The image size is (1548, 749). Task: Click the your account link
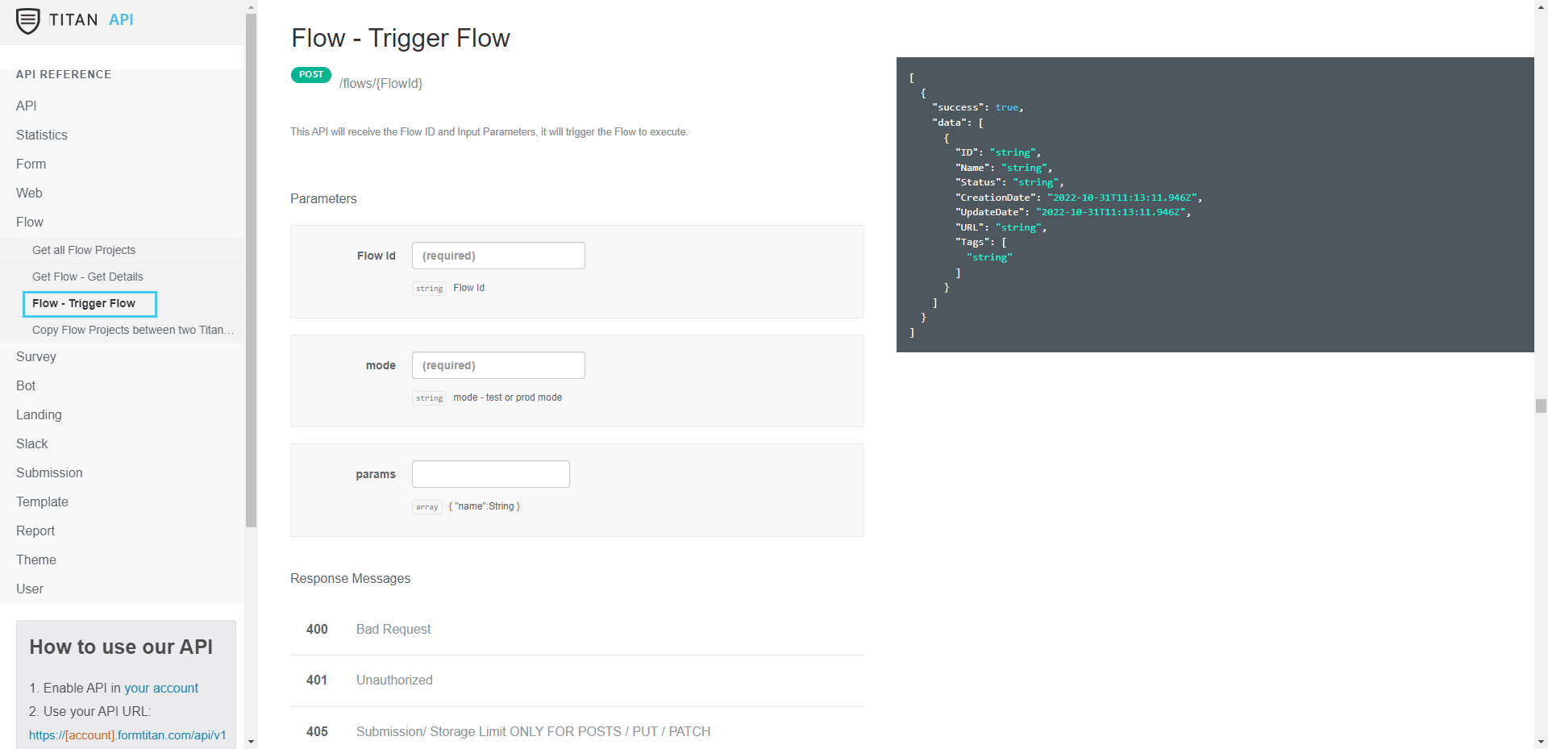[161, 688]
